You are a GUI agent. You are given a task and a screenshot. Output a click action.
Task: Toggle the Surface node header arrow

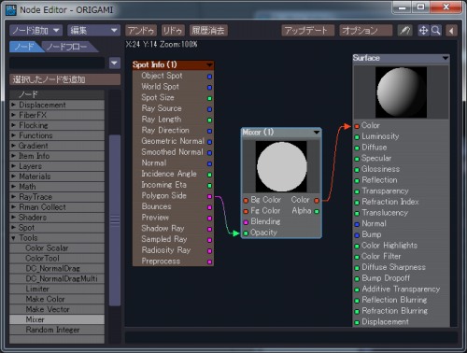pyautogui.click(x=446, y=58)
